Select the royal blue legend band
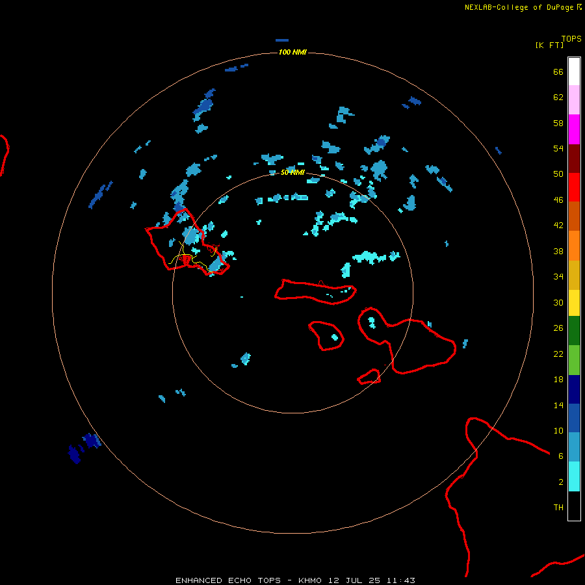This screenshot has width=585, height=585. [x=574, y=418]
